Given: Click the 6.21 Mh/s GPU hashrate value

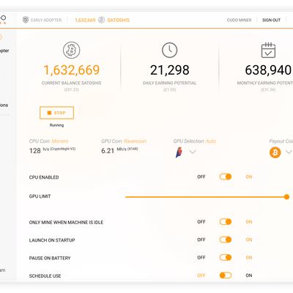Looking at the screenshot, I should pyautogui.click(x=119, y=150).
